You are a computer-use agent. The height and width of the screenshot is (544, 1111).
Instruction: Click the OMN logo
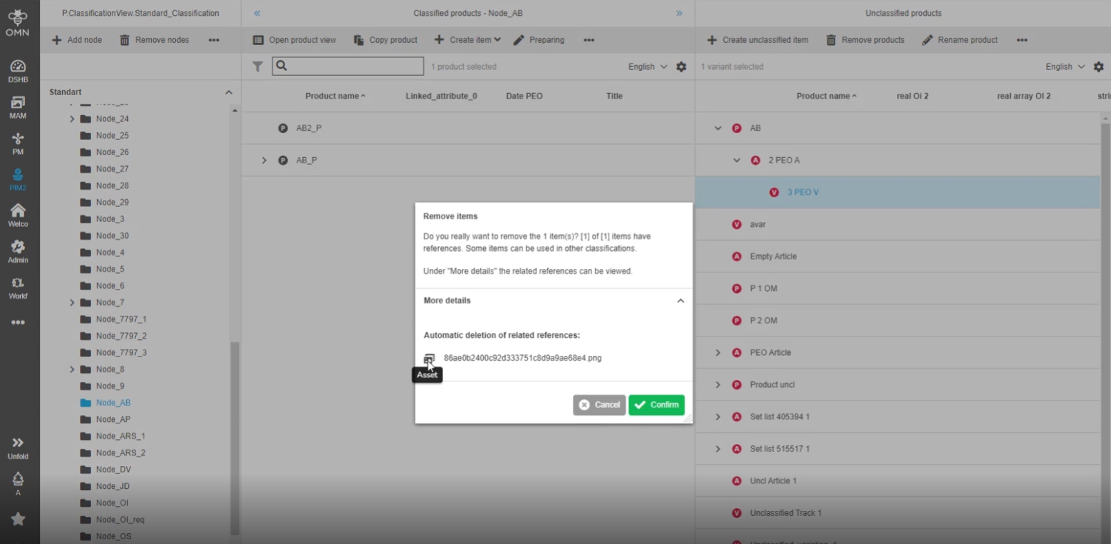pos(18,22)
